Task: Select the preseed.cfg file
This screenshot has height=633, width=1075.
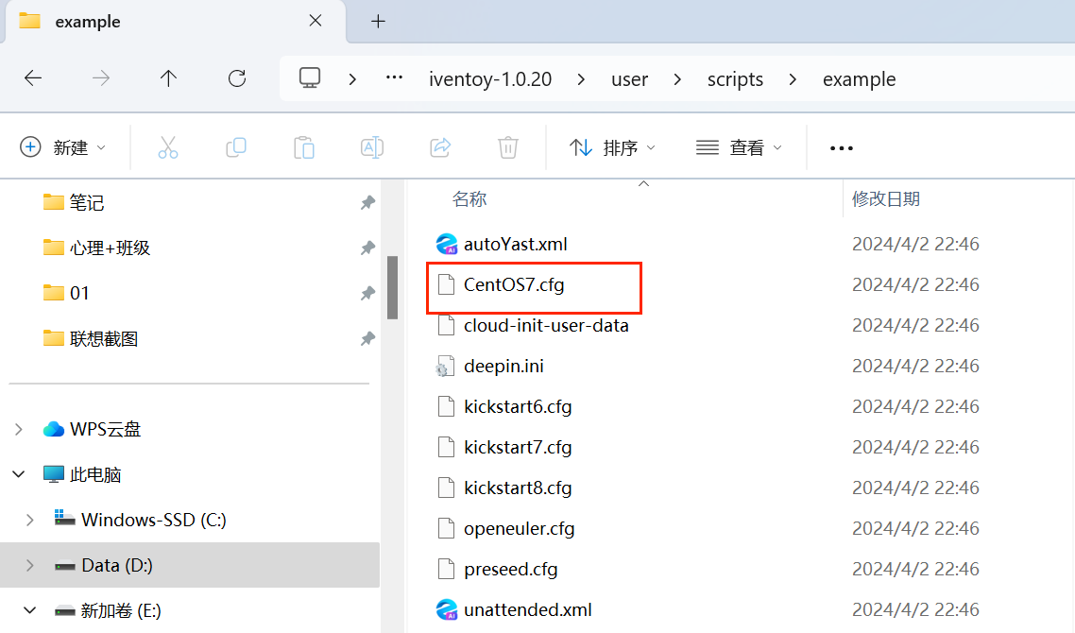Action: [511, 569]
